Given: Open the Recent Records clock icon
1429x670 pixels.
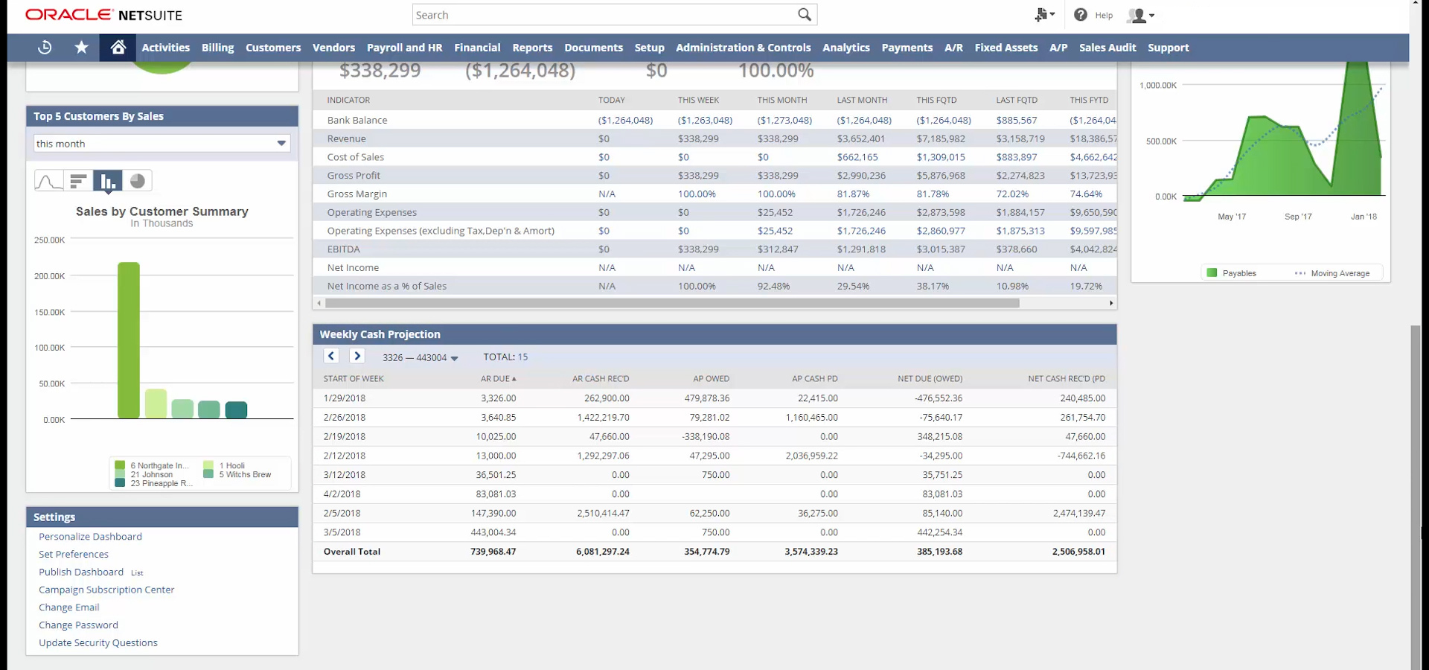Looking at the screenshot, I should point(45,48).
